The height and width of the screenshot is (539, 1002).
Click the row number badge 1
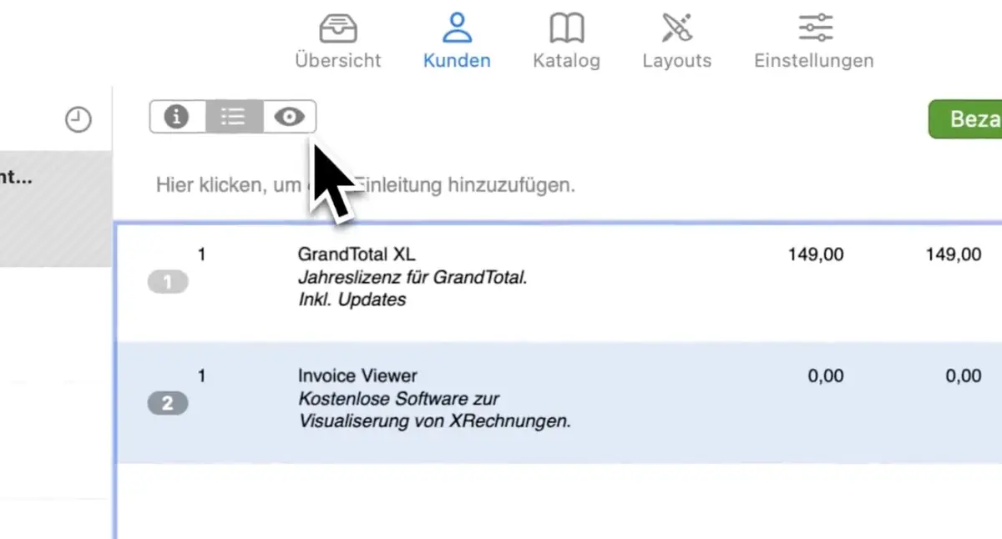168,283
